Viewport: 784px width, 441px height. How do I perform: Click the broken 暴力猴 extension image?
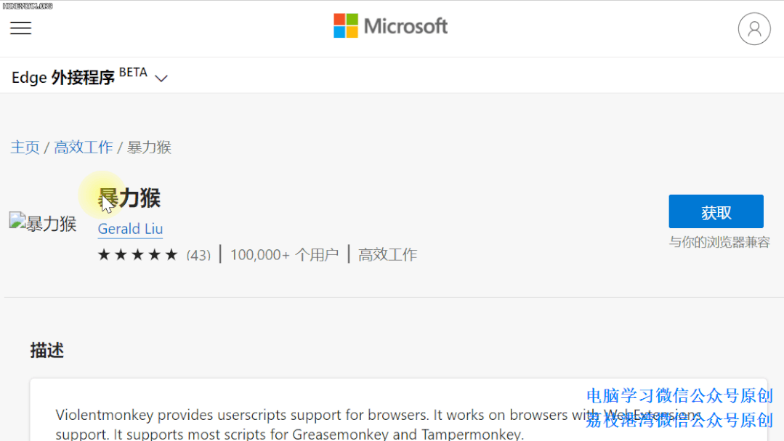pos(43,223)
